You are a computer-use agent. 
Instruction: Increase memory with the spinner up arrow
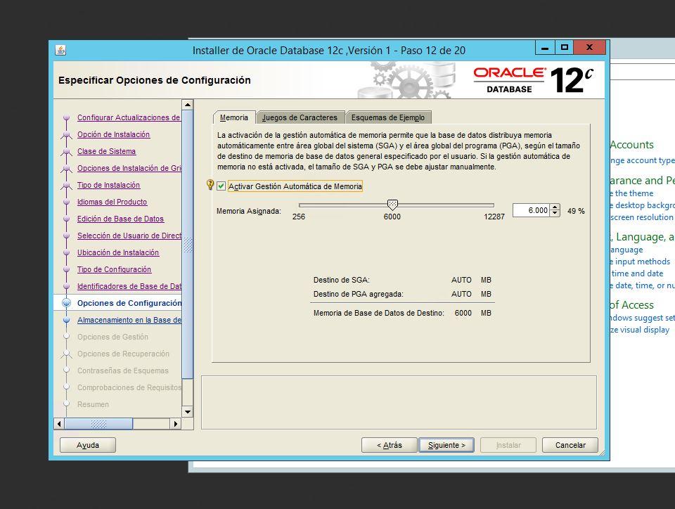click(x=555, y=207)
